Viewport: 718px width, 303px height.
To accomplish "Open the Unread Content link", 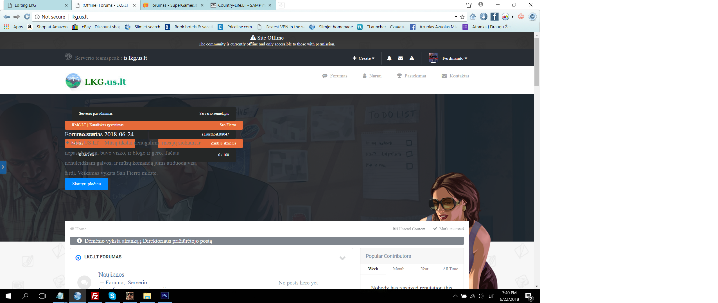I will pos(409,229).
